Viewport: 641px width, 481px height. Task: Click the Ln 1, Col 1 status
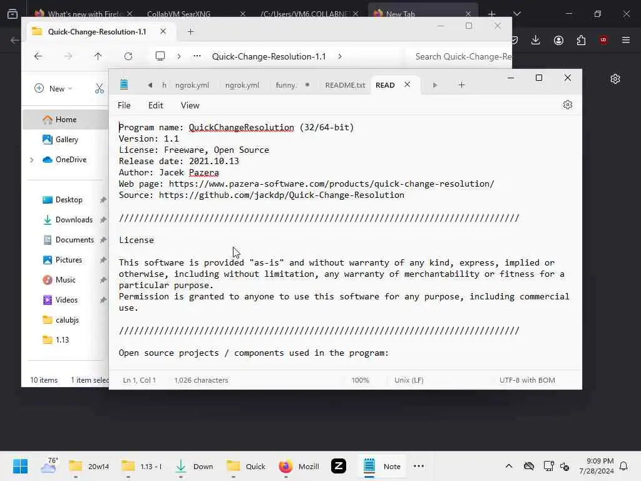tap(139, 380)
